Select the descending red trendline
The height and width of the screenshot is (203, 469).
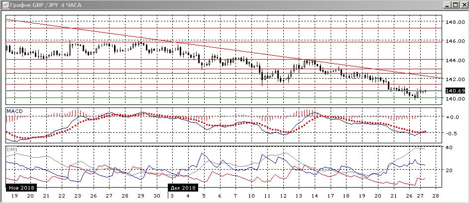(224, 48)
